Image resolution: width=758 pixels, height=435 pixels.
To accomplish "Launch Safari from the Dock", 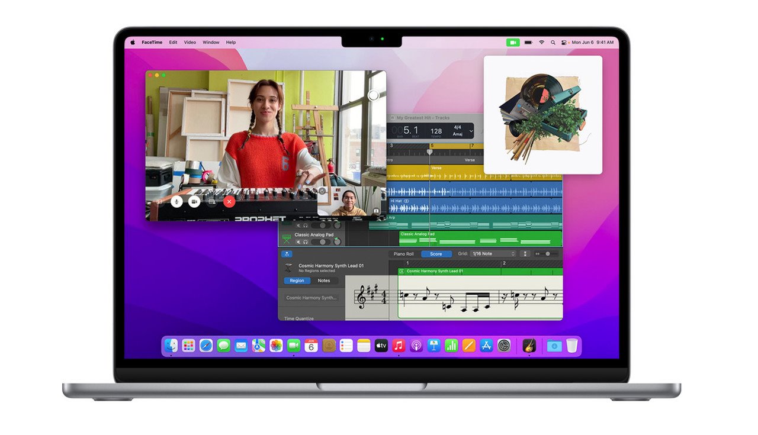I will coord(206,346).
